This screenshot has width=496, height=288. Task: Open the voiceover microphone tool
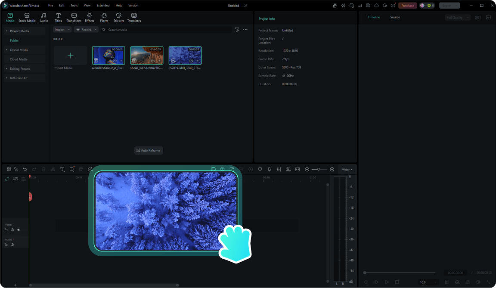click(270, 169)
